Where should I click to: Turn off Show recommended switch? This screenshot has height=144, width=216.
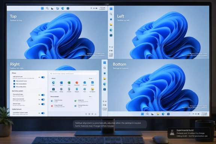pyautogui.click(x=43, y=99)
